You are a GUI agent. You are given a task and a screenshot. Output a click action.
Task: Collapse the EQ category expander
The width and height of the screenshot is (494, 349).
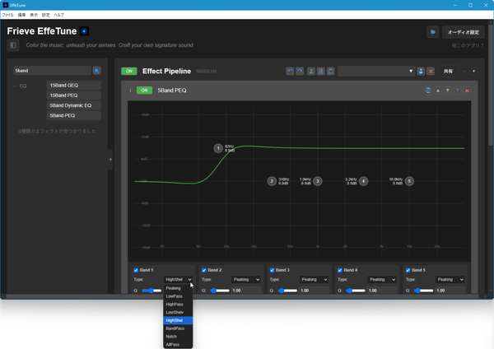15,86
